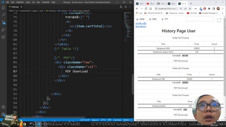Open the View menu
The height and width of the screenshot is (127, 226).
click(28, 2)
